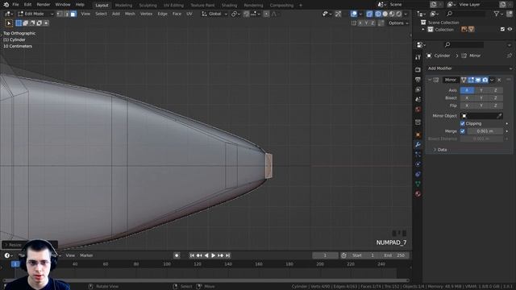Open the Object Constraints tab icon
Screen dimensions: 516x290
[418, 174]
